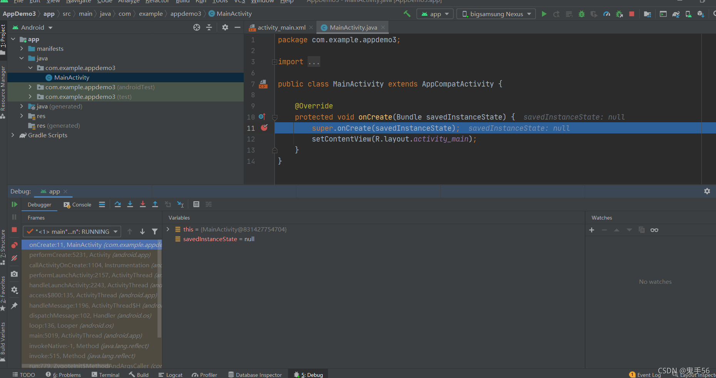This screenshot has height=378, width=716.
Task: Open the TODO tool window
Action: pyautogui.click(x=23, y=375)
